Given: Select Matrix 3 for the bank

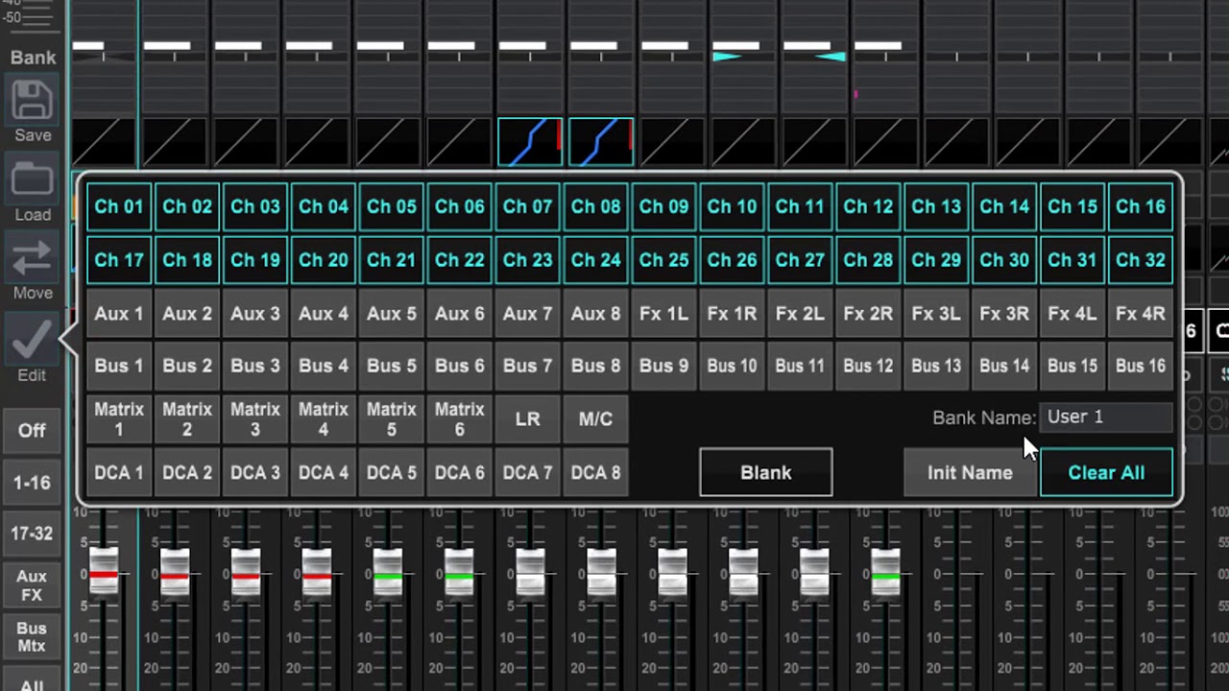Looking at the screenshot, I should pyautogui.click(x=255, y=419).
